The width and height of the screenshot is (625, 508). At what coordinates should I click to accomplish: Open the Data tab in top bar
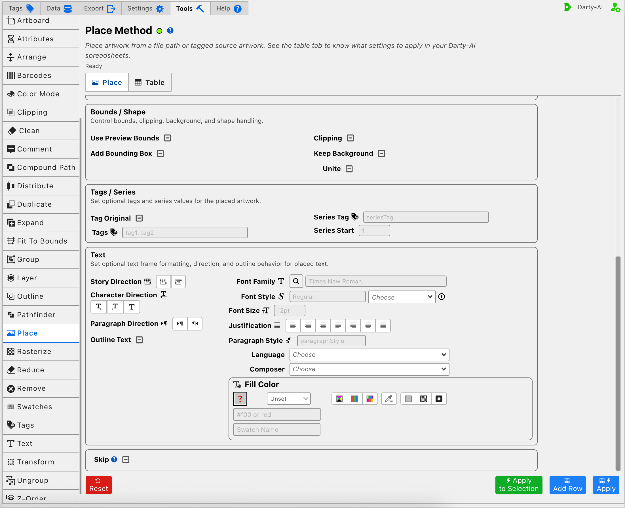pos(59,8)
